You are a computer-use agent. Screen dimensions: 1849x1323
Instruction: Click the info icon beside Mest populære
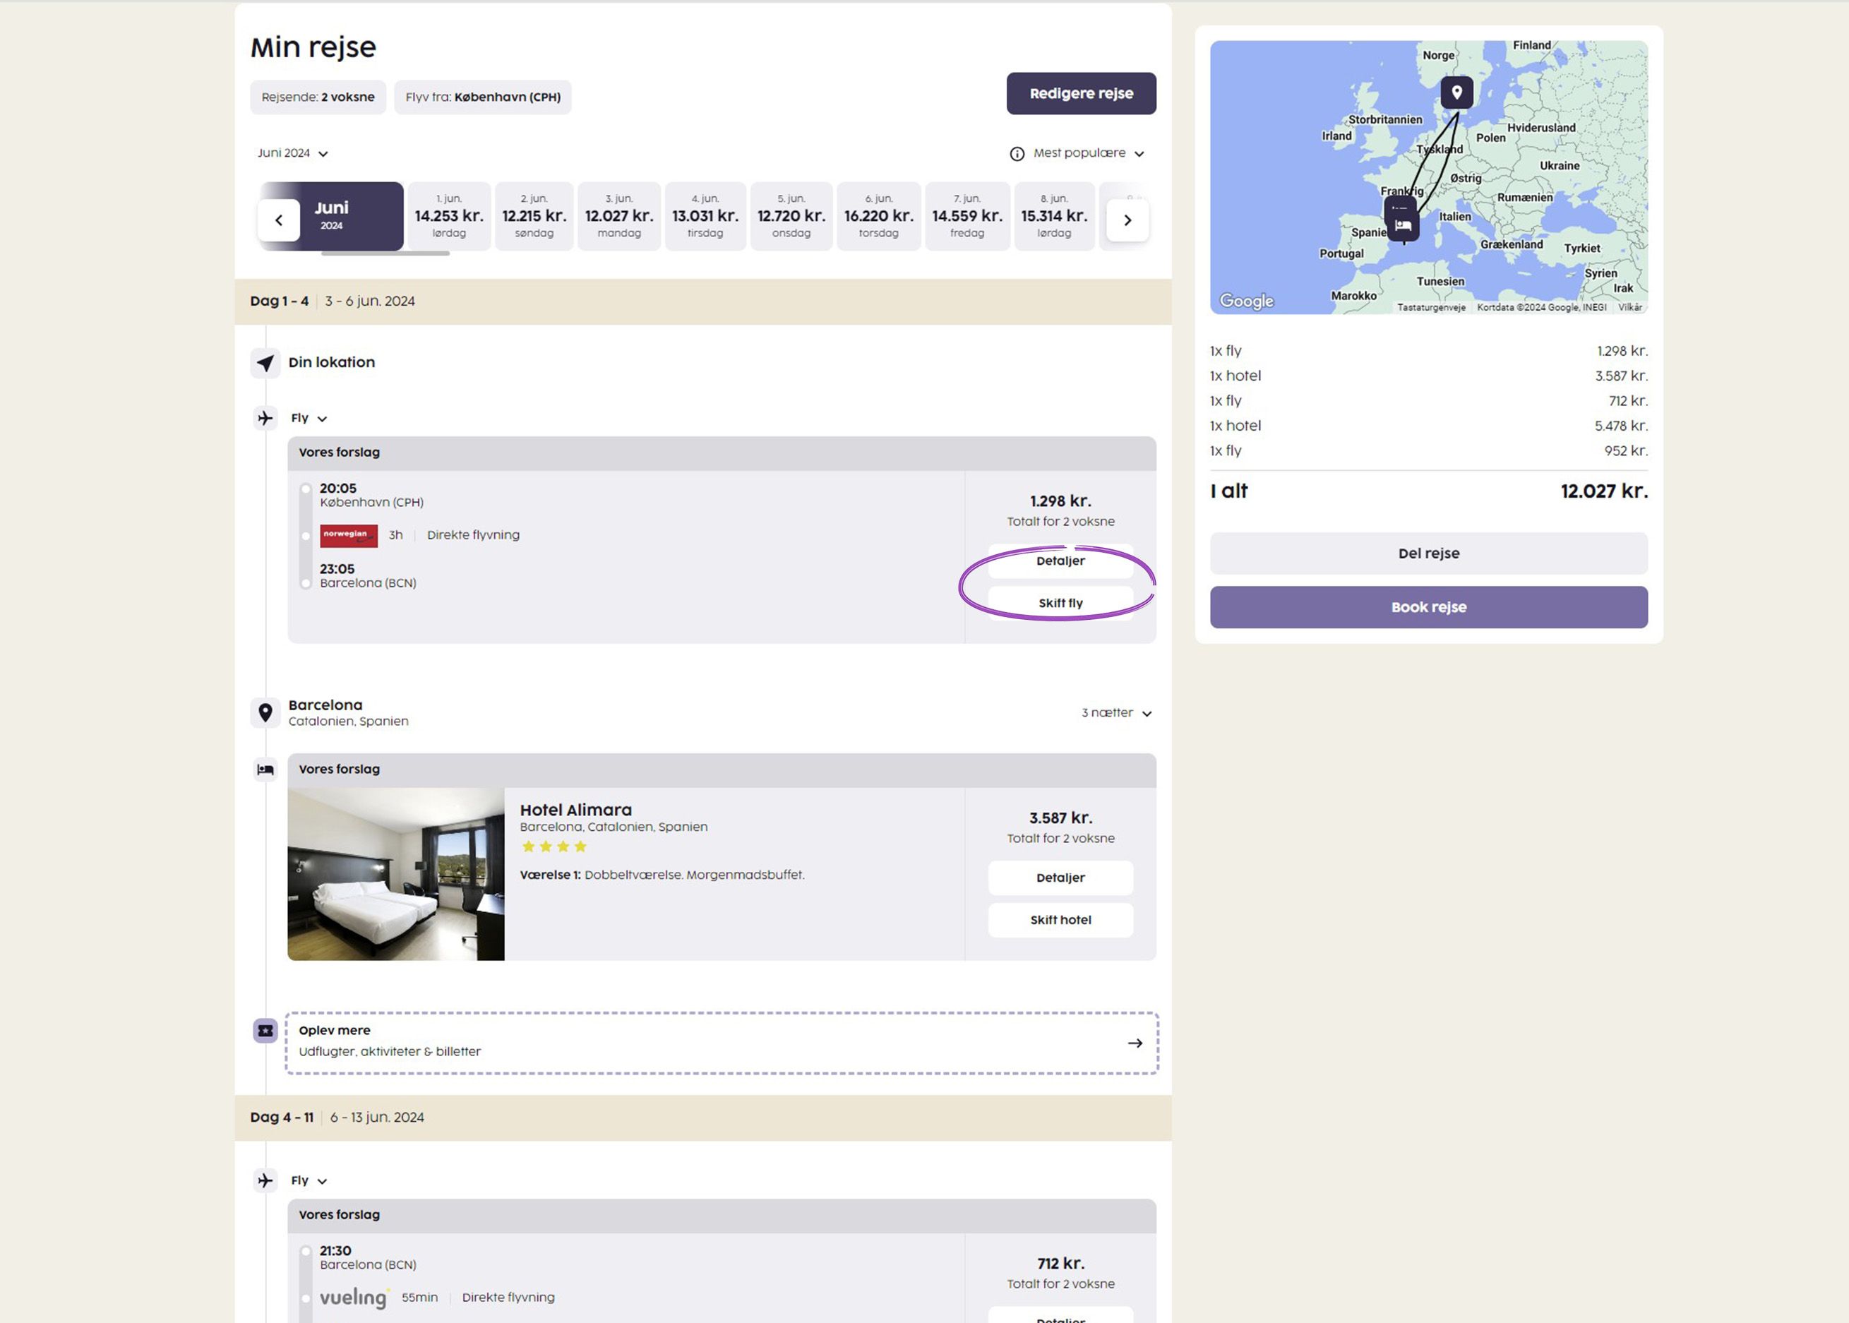pos(1017,154)
